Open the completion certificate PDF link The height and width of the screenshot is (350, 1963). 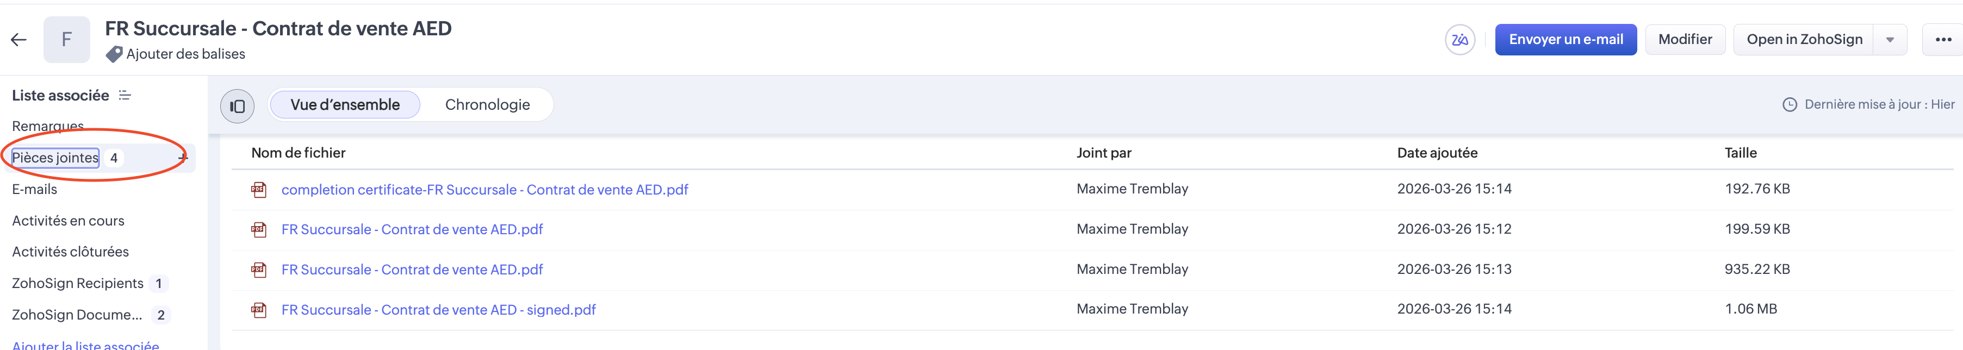click(x=484, y=190)
